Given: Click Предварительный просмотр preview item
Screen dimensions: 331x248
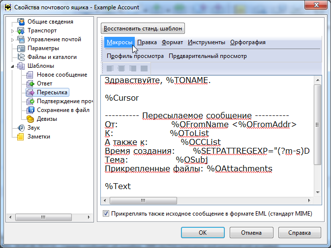Looking at the screenshot, I should click(208, 56).
